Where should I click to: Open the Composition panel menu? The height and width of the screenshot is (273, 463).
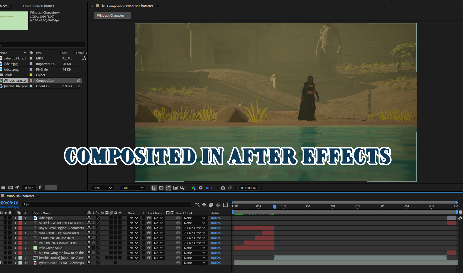coord(158,6)
